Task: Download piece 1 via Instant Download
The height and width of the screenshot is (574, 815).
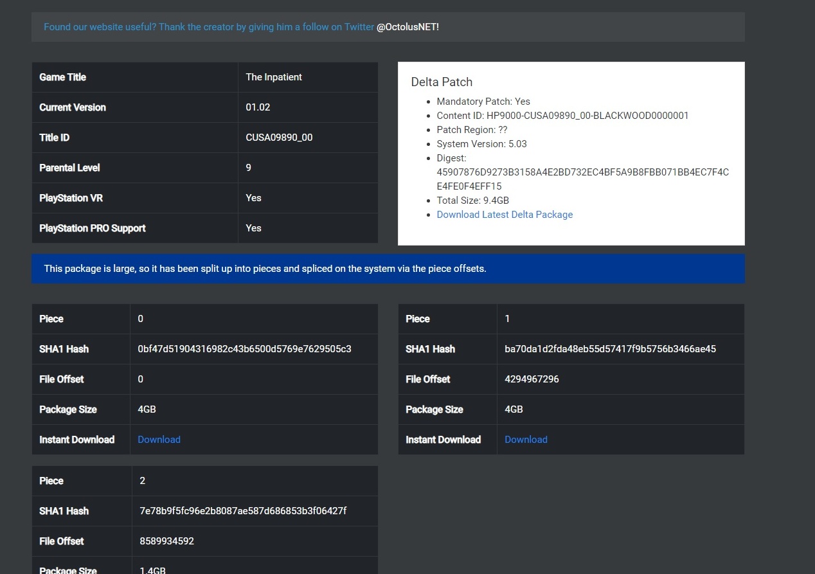Action: click(x=526, y=440)
